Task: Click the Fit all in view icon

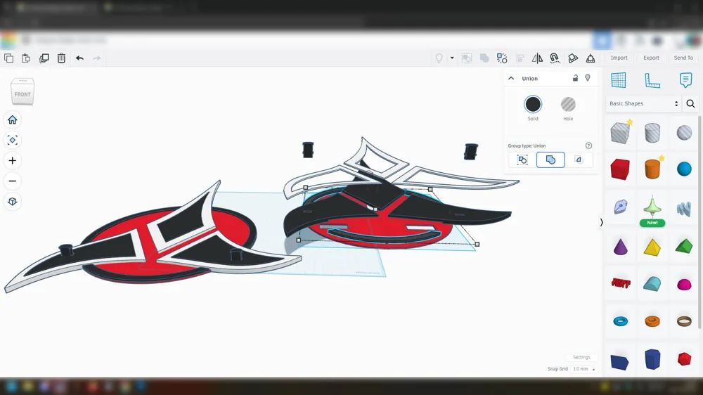Action: pos(12,140)
